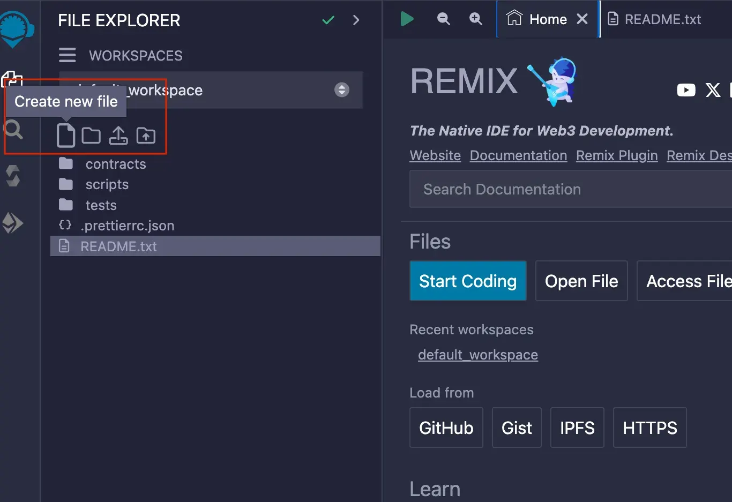This screenshot has height=502, width=732.
Task: Expand the scripts folder
Action: click(x=107, y=184)
